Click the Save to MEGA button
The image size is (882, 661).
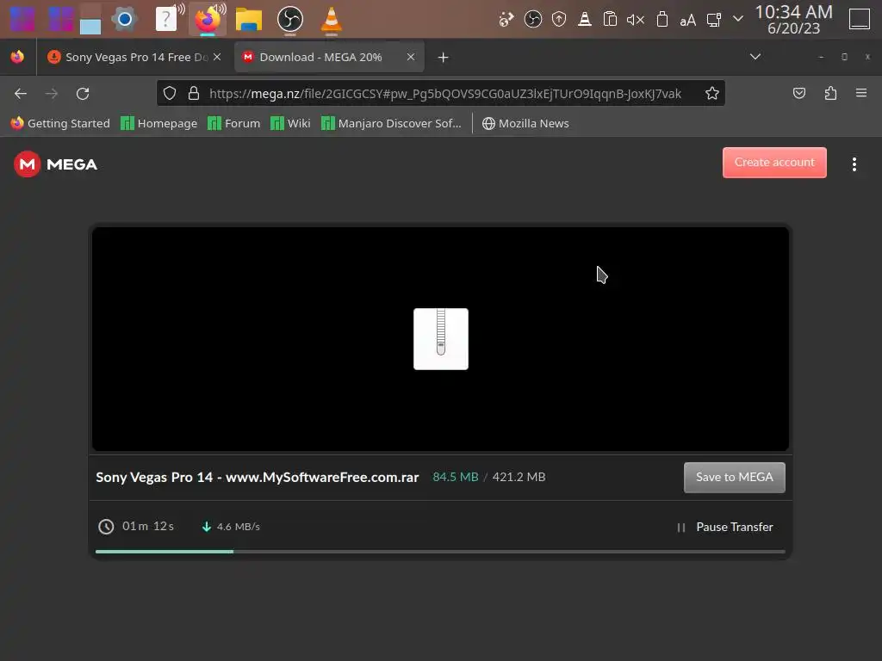734,477
